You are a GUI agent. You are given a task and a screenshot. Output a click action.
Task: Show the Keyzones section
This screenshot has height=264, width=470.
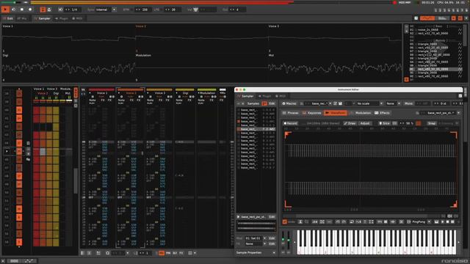click(x=312, y=113)
